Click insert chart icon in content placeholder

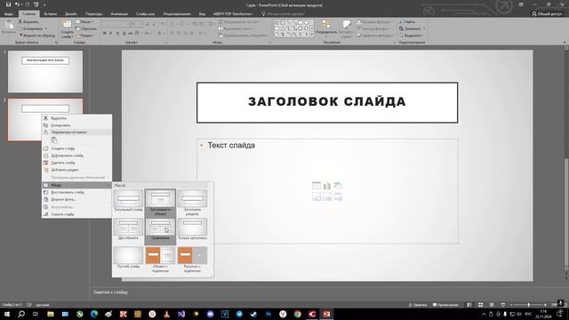[327, 186]
